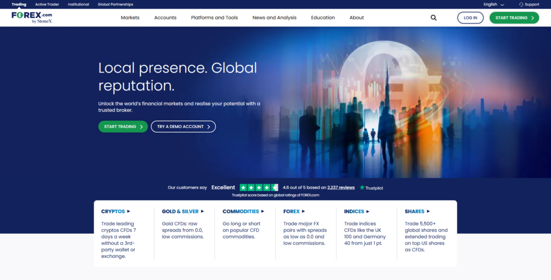Open the CRYPTOS heading link
Viewport: 551px width, 280px height.
[x=113, y=212]
